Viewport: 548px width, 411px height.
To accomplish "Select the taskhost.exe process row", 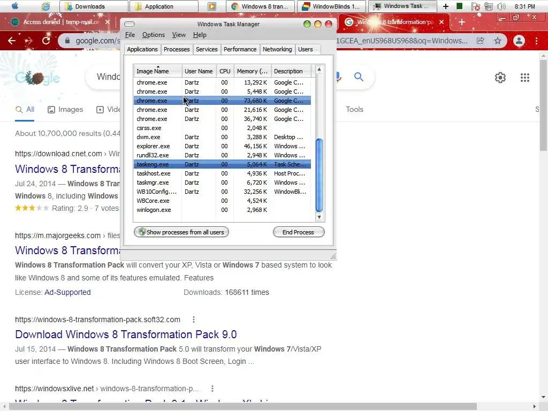I will 222,173.
